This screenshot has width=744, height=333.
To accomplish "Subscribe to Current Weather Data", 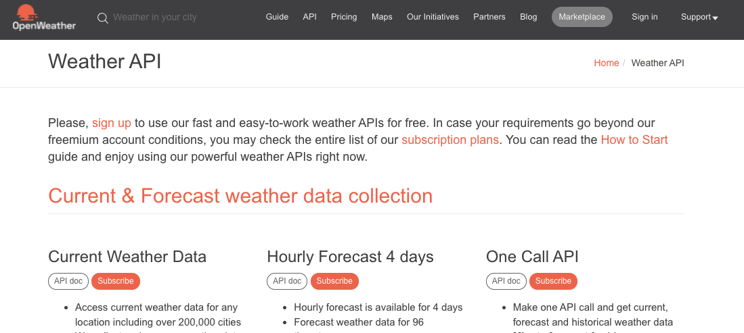I will [x=116, y=281].
